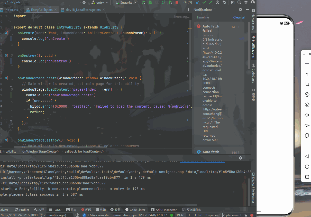311x217 pixels.
Task: Toggle file read-only lock in status bar
Action: (246, 215)
